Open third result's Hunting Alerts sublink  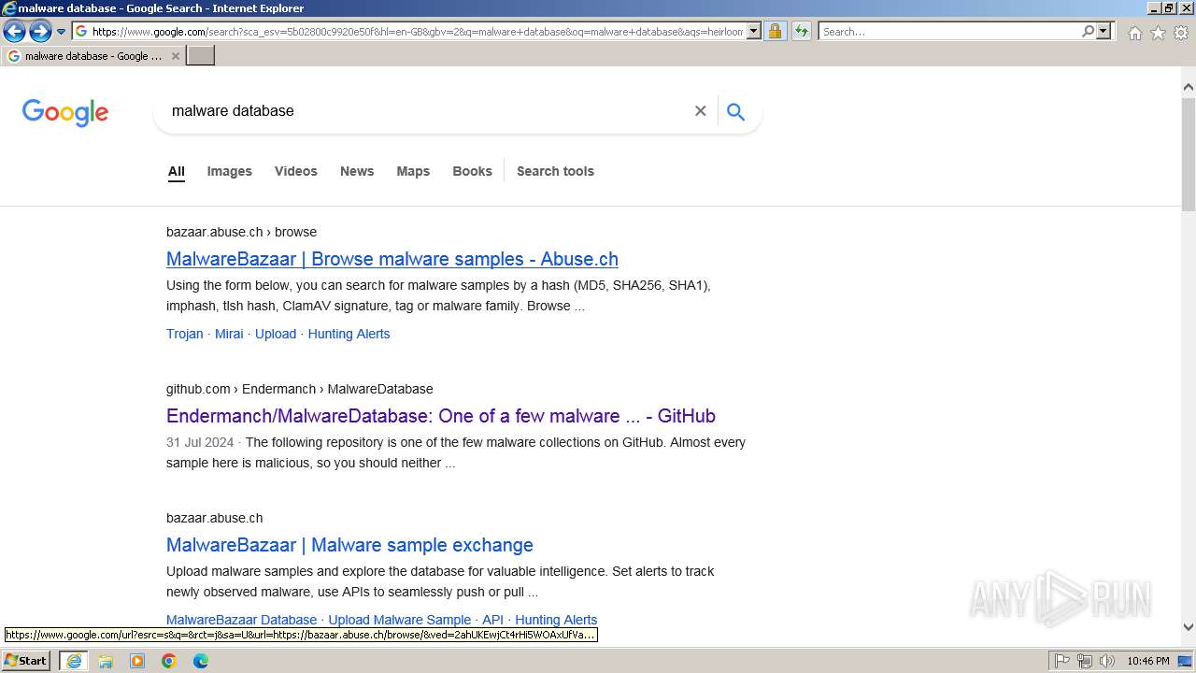556,620
